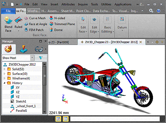Expand the Ruled dropdown arrow
This screenshot has height=123, width=166.
18,31
